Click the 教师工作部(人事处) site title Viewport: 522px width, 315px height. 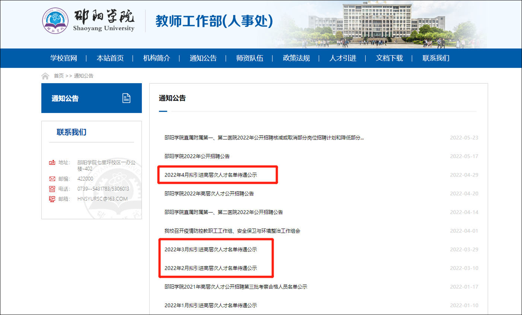coord(214,21)
